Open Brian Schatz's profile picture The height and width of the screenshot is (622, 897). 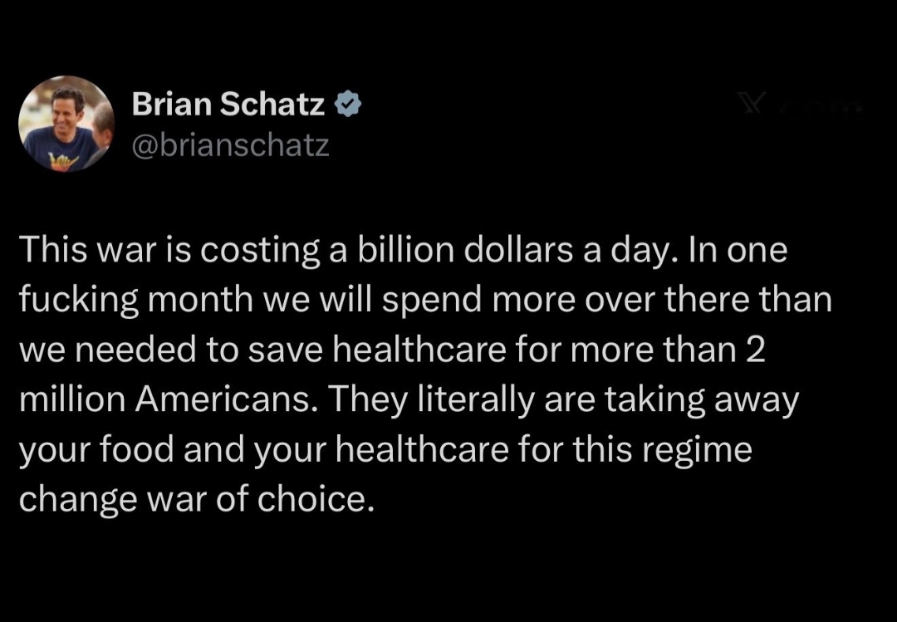pos(66,123)
